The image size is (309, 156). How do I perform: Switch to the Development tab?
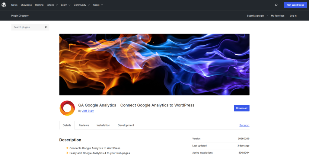(x=126, y=125)
